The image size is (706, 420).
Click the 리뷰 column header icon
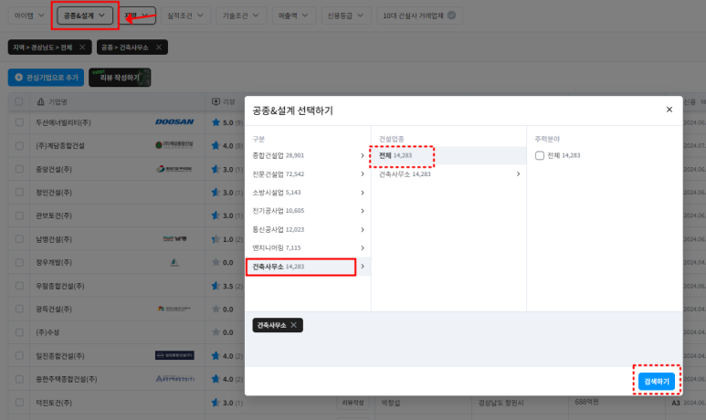pos(216,101)
